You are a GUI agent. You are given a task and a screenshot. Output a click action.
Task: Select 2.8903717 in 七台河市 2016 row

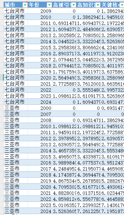[64, 53]
